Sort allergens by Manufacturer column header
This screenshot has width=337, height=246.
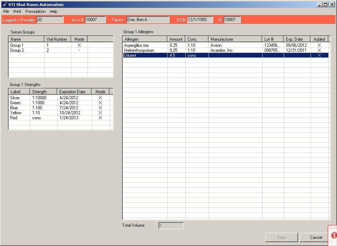click(x=235, y=39)
